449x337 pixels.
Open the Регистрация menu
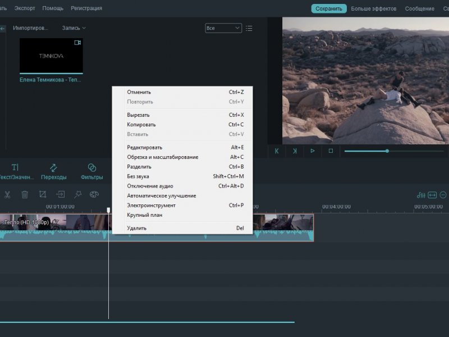coord(86,8)
